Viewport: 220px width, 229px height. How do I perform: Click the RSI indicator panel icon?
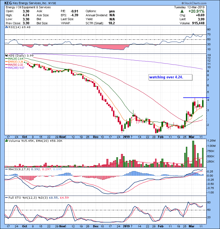click(6, 27)
